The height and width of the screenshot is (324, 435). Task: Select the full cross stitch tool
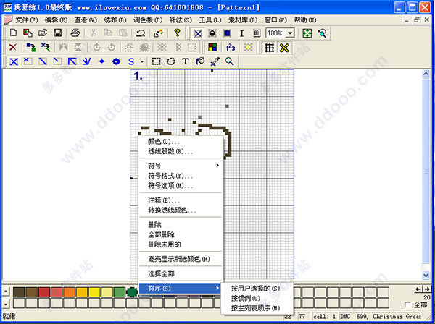coord(14,61)
